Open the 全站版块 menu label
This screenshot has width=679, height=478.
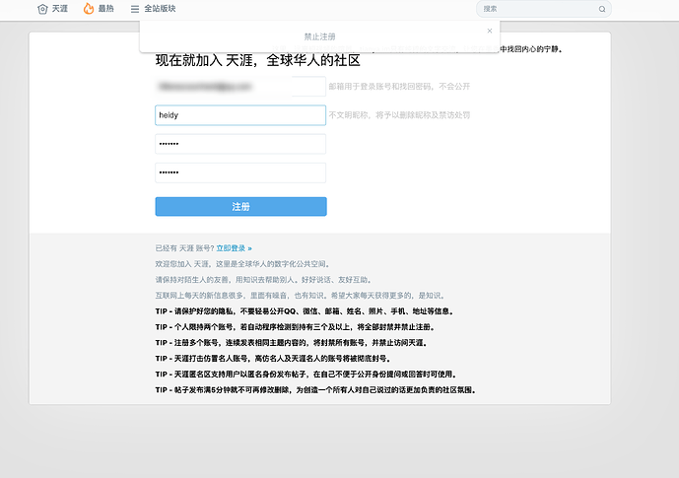[x=160, y=9]
